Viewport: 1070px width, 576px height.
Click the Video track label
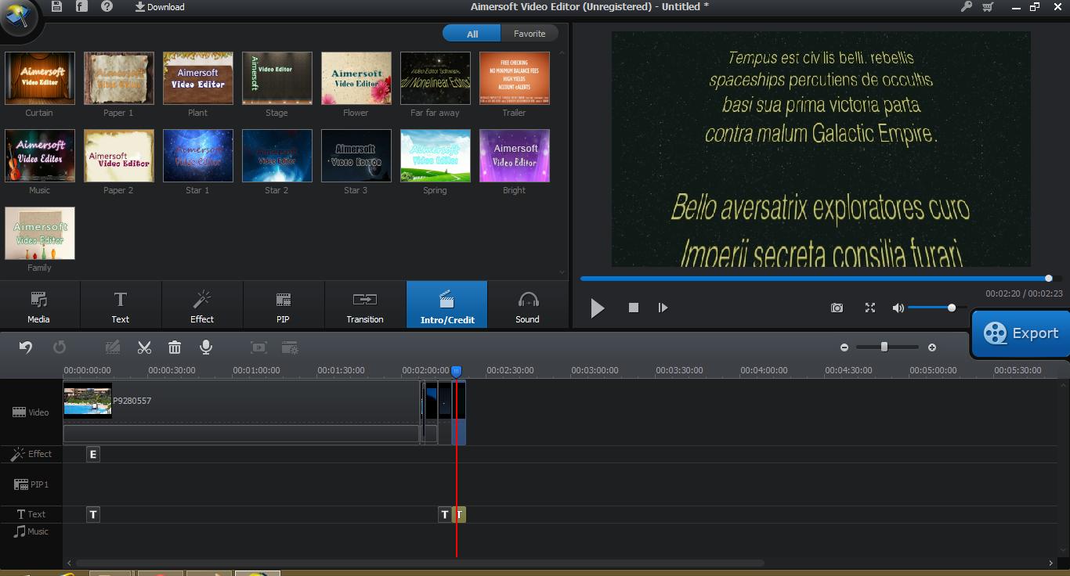31,412
